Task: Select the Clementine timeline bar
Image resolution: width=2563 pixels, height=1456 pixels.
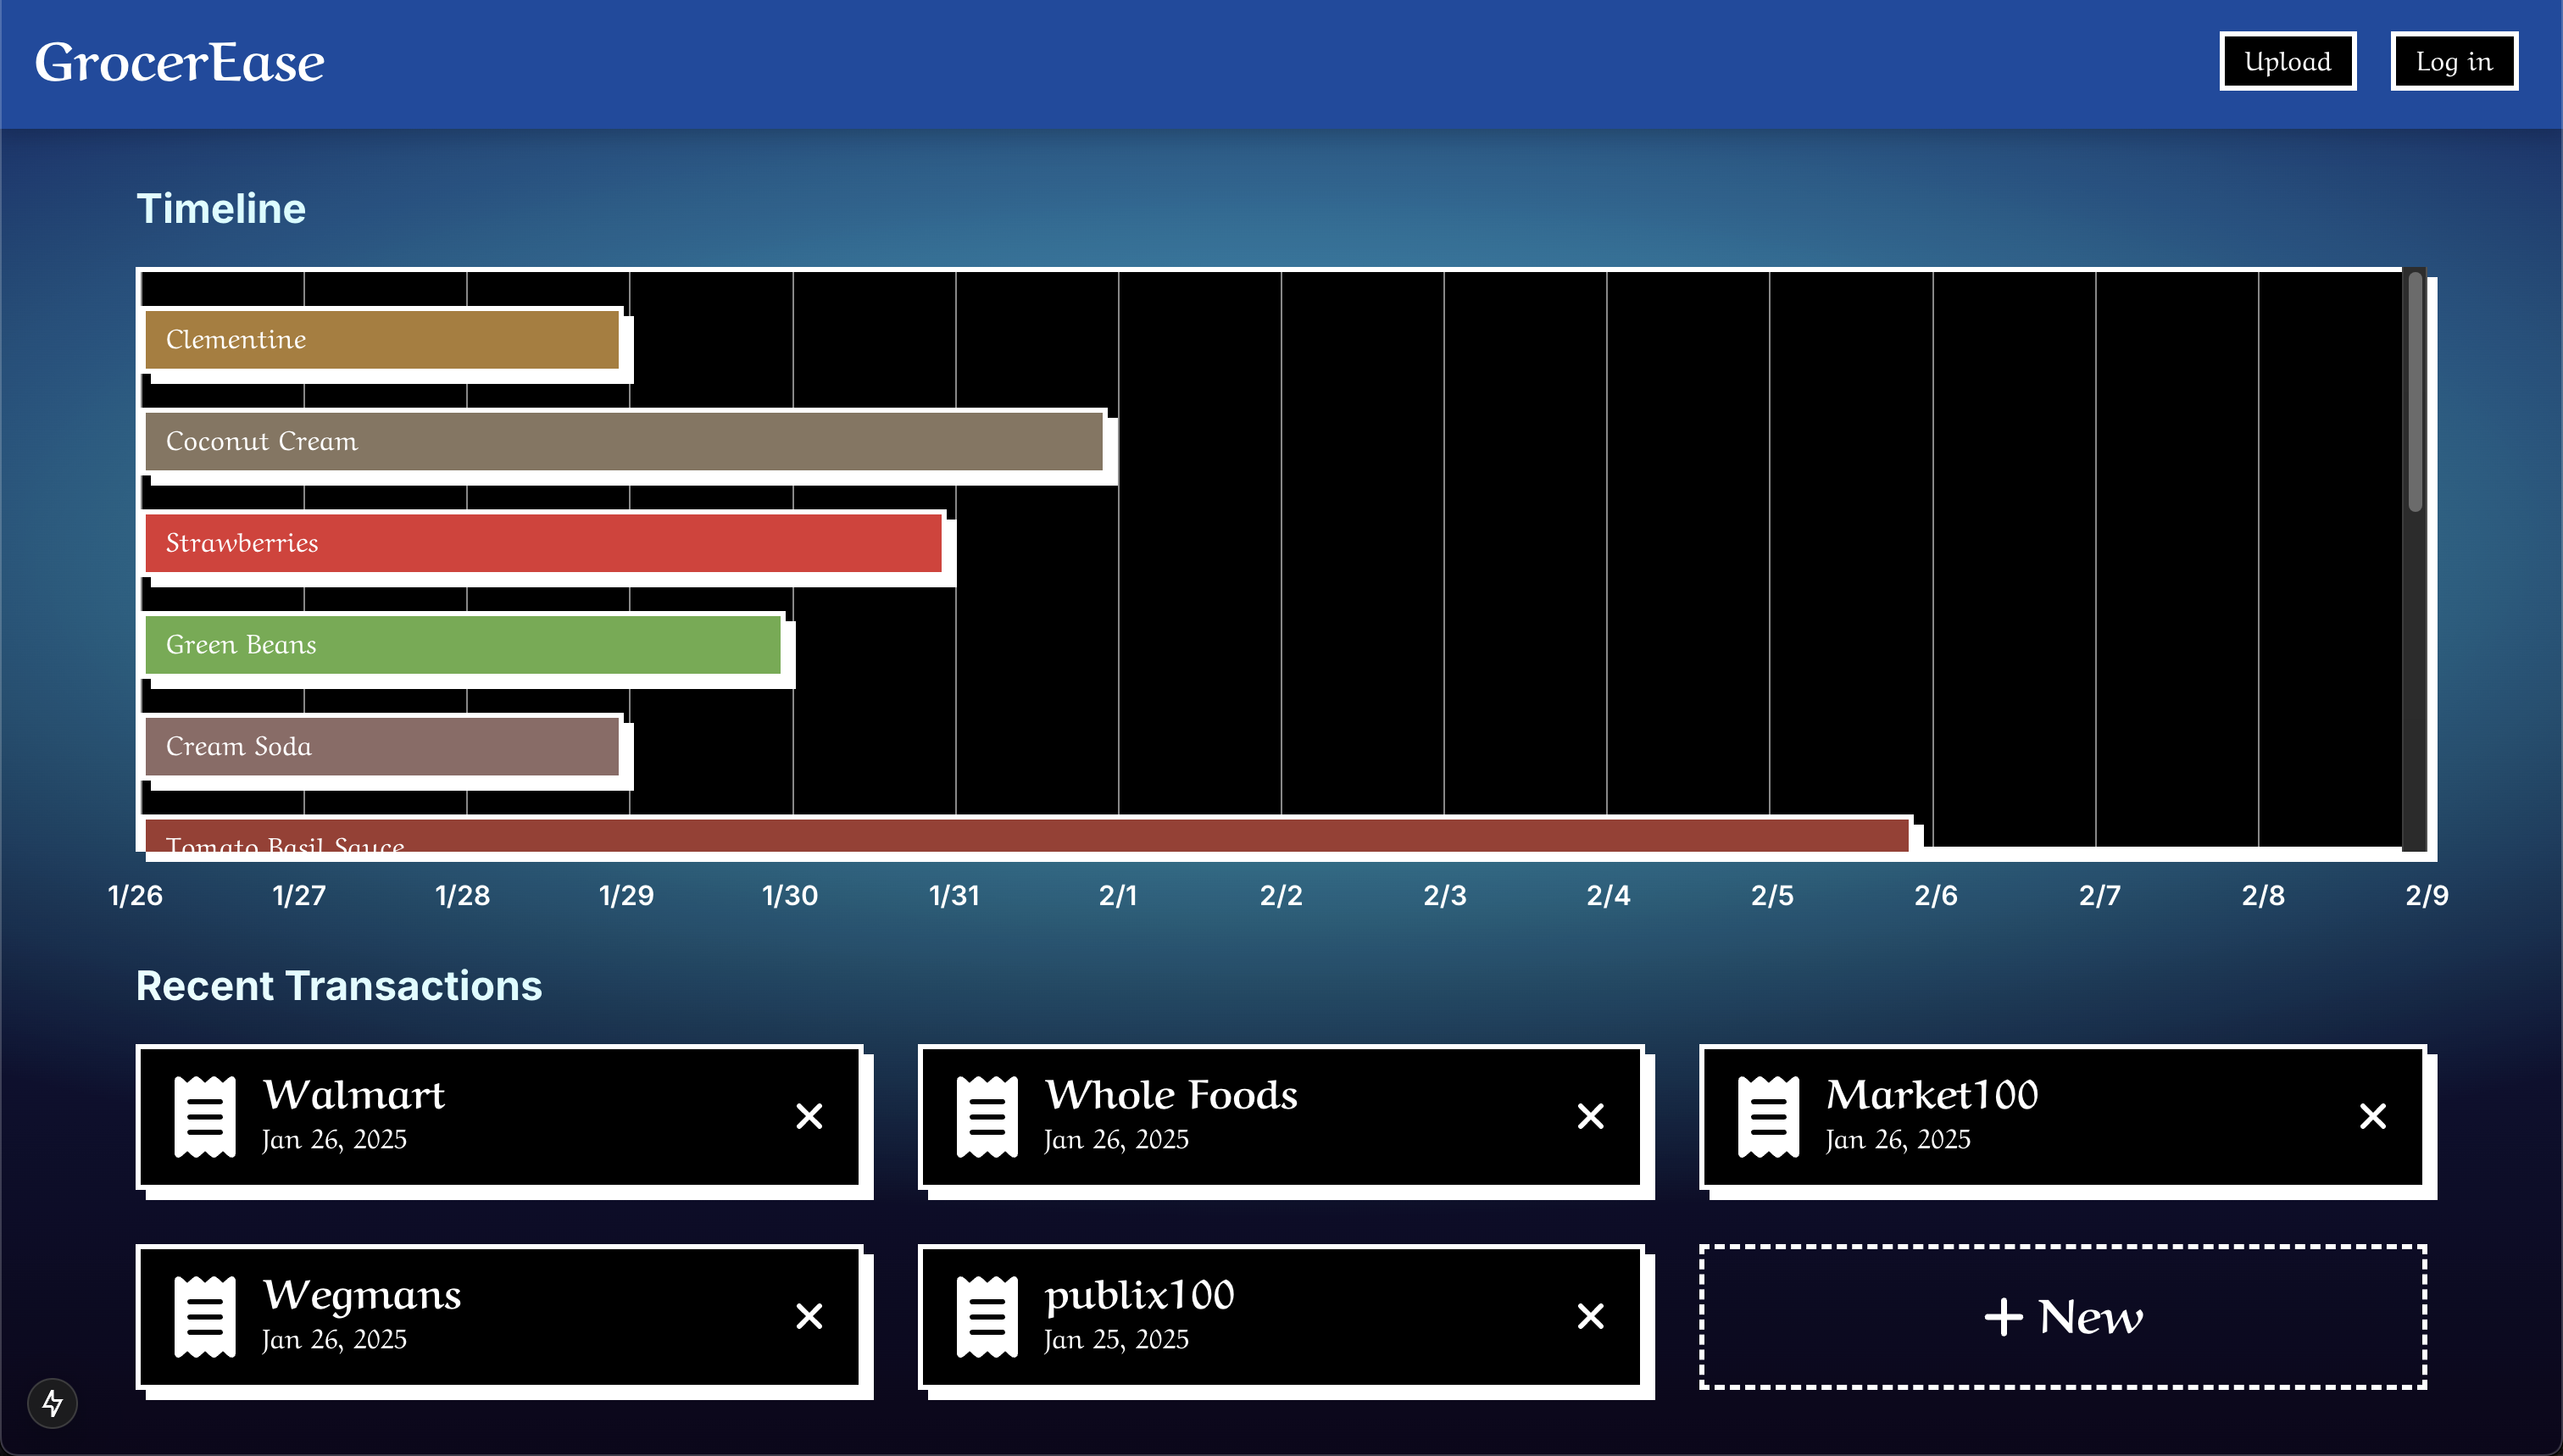Action: (x=382, y=340)
